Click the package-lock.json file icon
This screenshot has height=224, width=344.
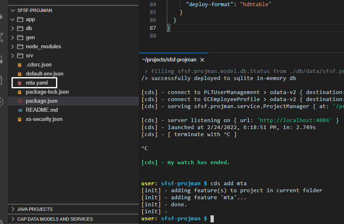[x=20, y=92]
